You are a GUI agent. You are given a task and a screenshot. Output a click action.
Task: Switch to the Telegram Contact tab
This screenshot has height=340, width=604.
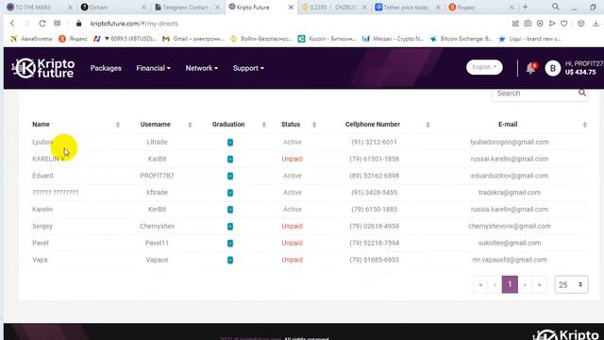(187, 7)
